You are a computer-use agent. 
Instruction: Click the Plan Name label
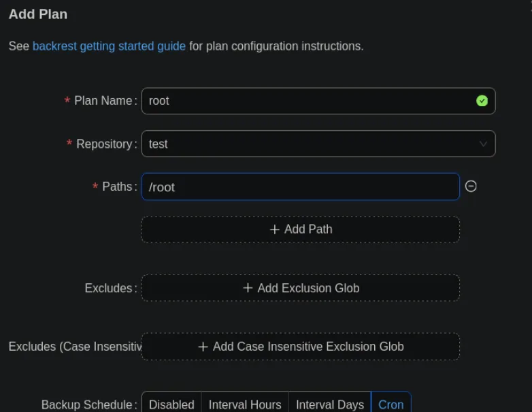click(103, 101)
